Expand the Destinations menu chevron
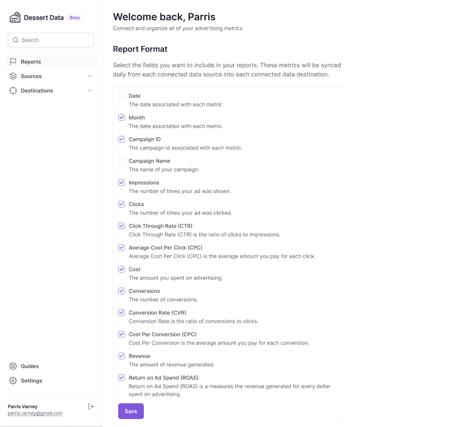The width and height of the screenshot is (473, 427). tap(89, 91)
